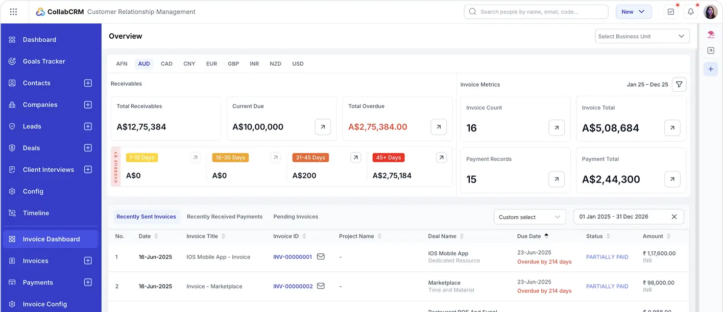Click the plus icon next to Contacts
Viewport: 723px width, 312px height.
click(x=88, y=83)
